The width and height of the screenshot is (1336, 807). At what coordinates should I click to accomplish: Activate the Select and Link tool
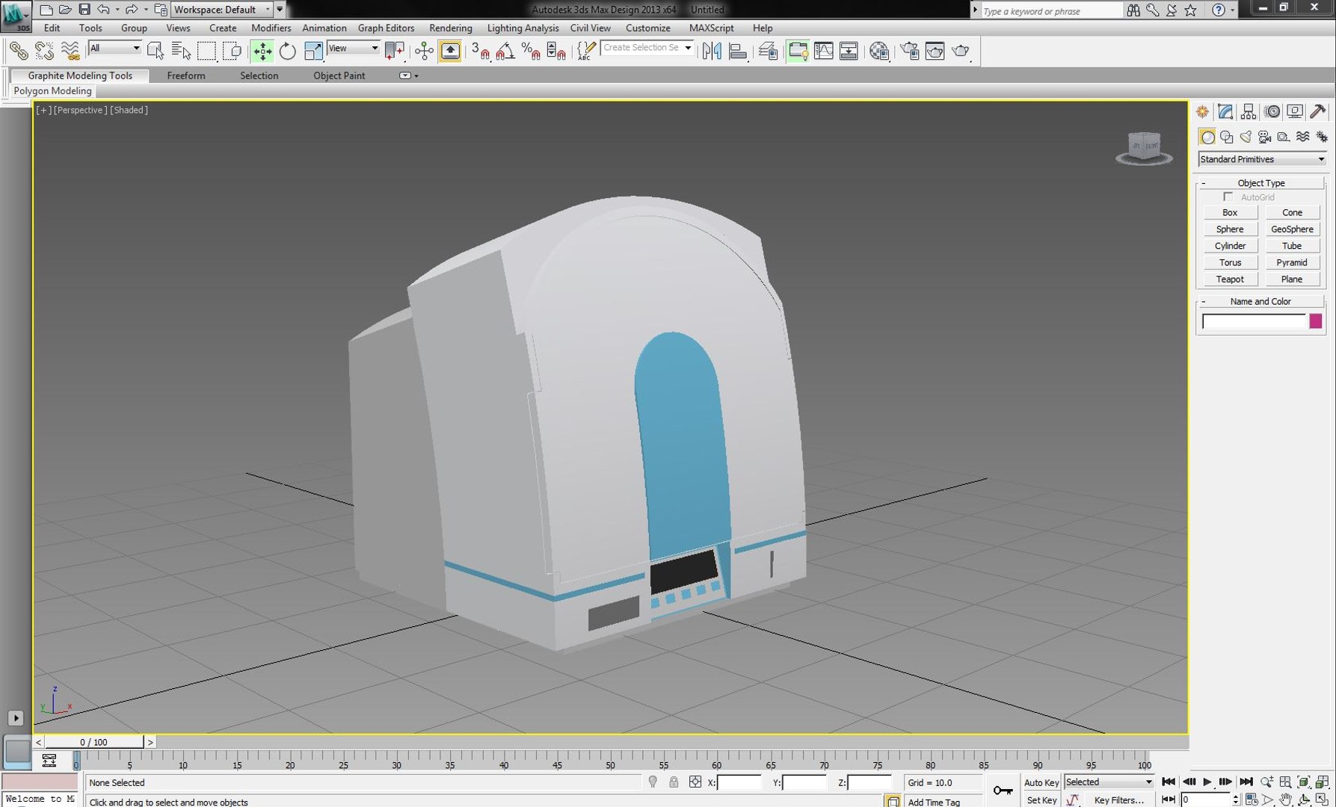pos(19,51)
